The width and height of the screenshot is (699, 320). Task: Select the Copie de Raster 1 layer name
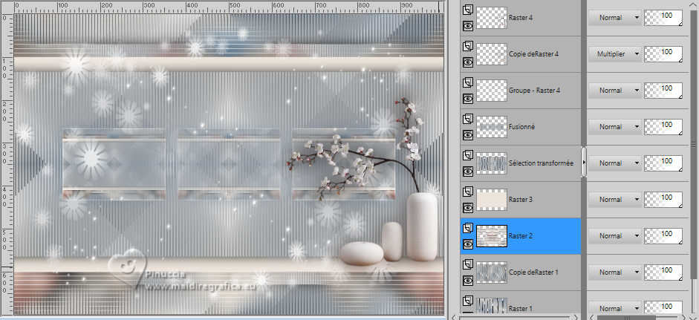click(533, 272)
